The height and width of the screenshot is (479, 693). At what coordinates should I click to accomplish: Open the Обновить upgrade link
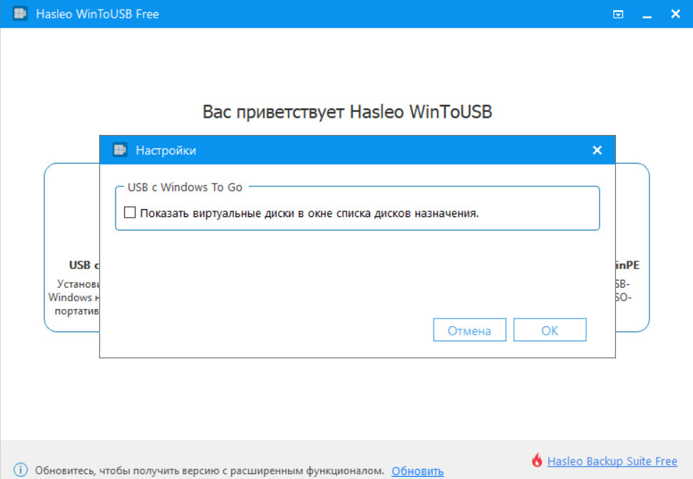pos(418,471)
